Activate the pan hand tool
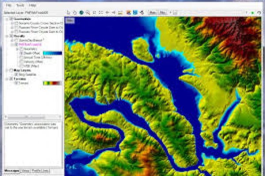Image resolution: width=265 pixels, height=176 pixels. click(x=74, y=13)
